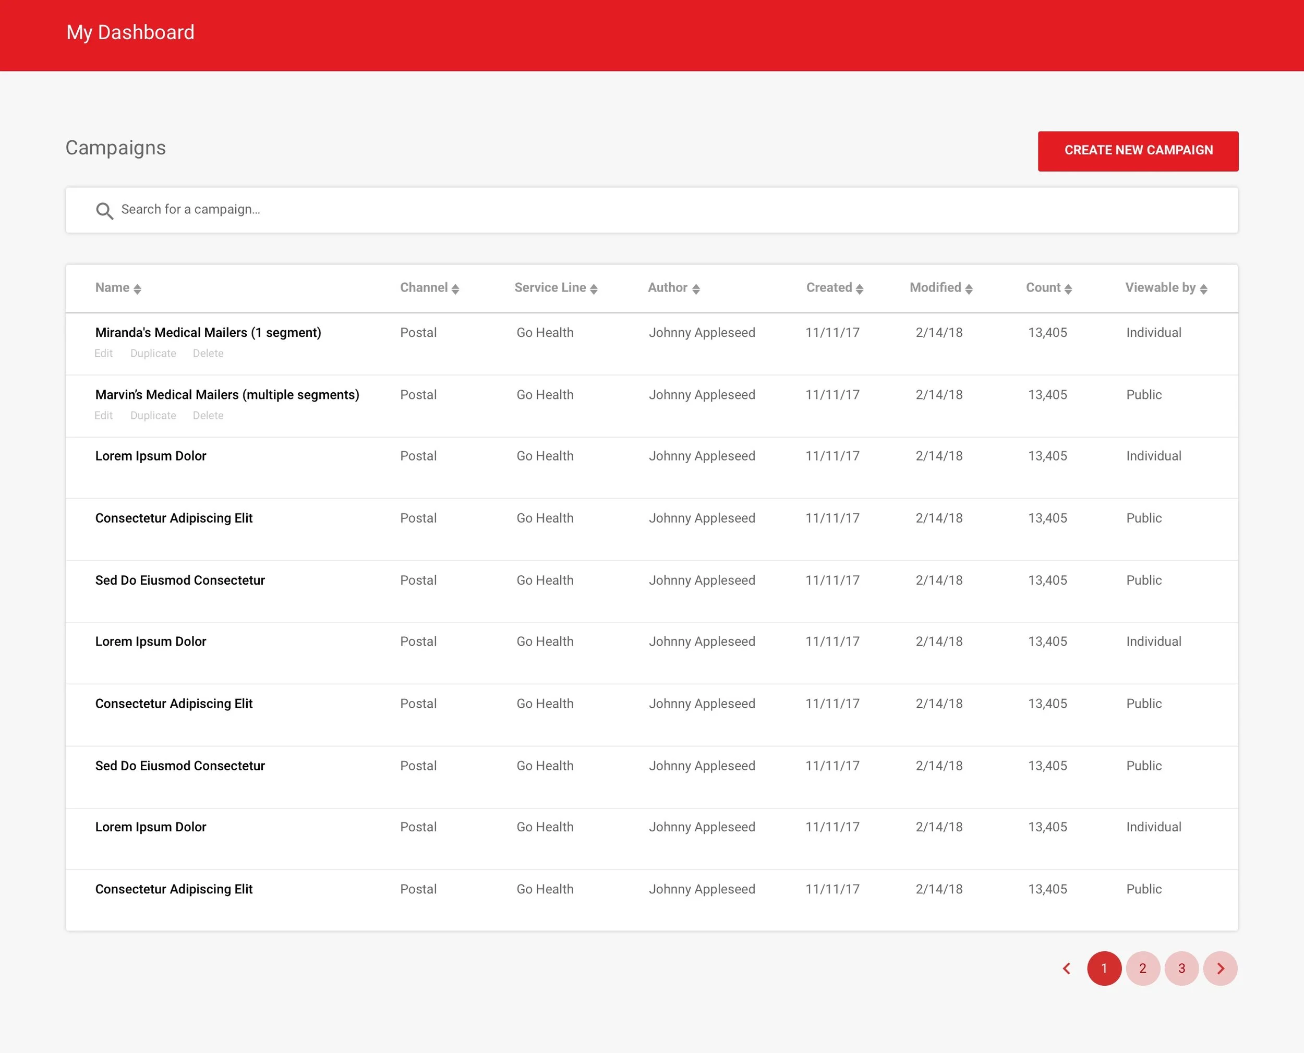This screenshot has height=1053, width=1304.
Task: Open pagination page 3
Action: 1181,968
